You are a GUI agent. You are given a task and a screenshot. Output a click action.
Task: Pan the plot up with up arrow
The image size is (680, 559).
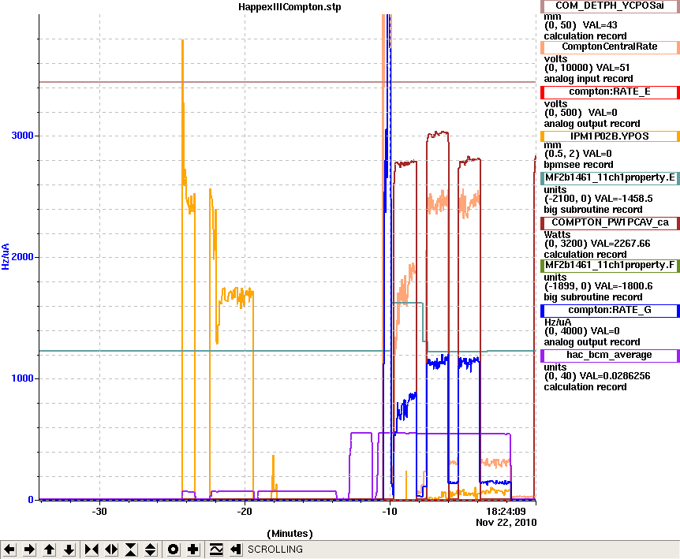pos(49,550)
